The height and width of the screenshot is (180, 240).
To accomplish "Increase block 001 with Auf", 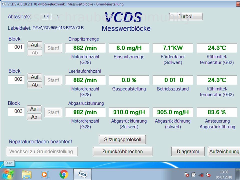I will point(35,45).
